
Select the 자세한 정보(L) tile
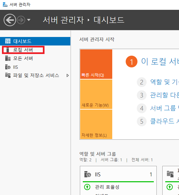(96, 124)
